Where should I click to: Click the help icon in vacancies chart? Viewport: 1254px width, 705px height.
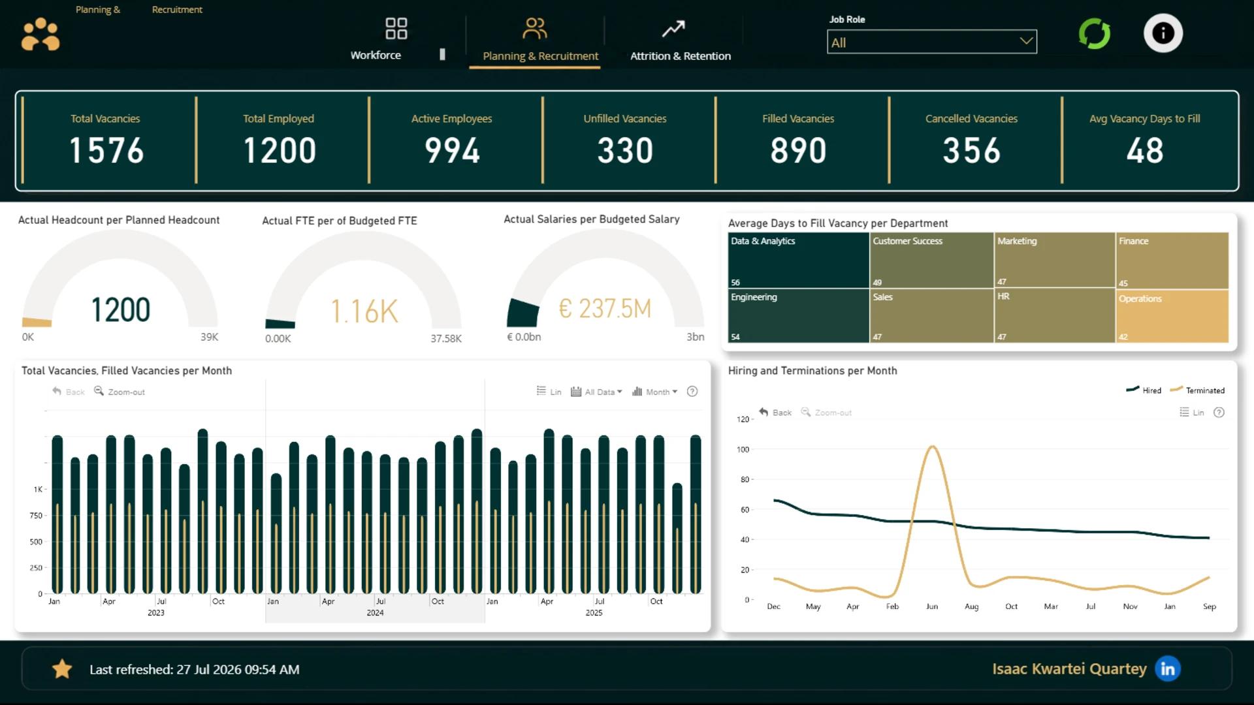coord(692,392)
